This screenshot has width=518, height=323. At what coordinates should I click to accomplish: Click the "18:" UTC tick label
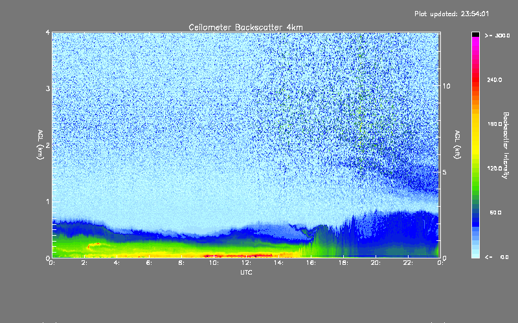(x=343, y=263)
